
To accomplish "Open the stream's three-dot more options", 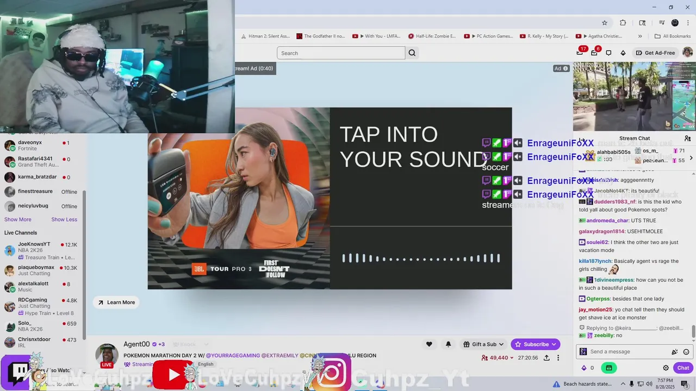I will [558, 358].
